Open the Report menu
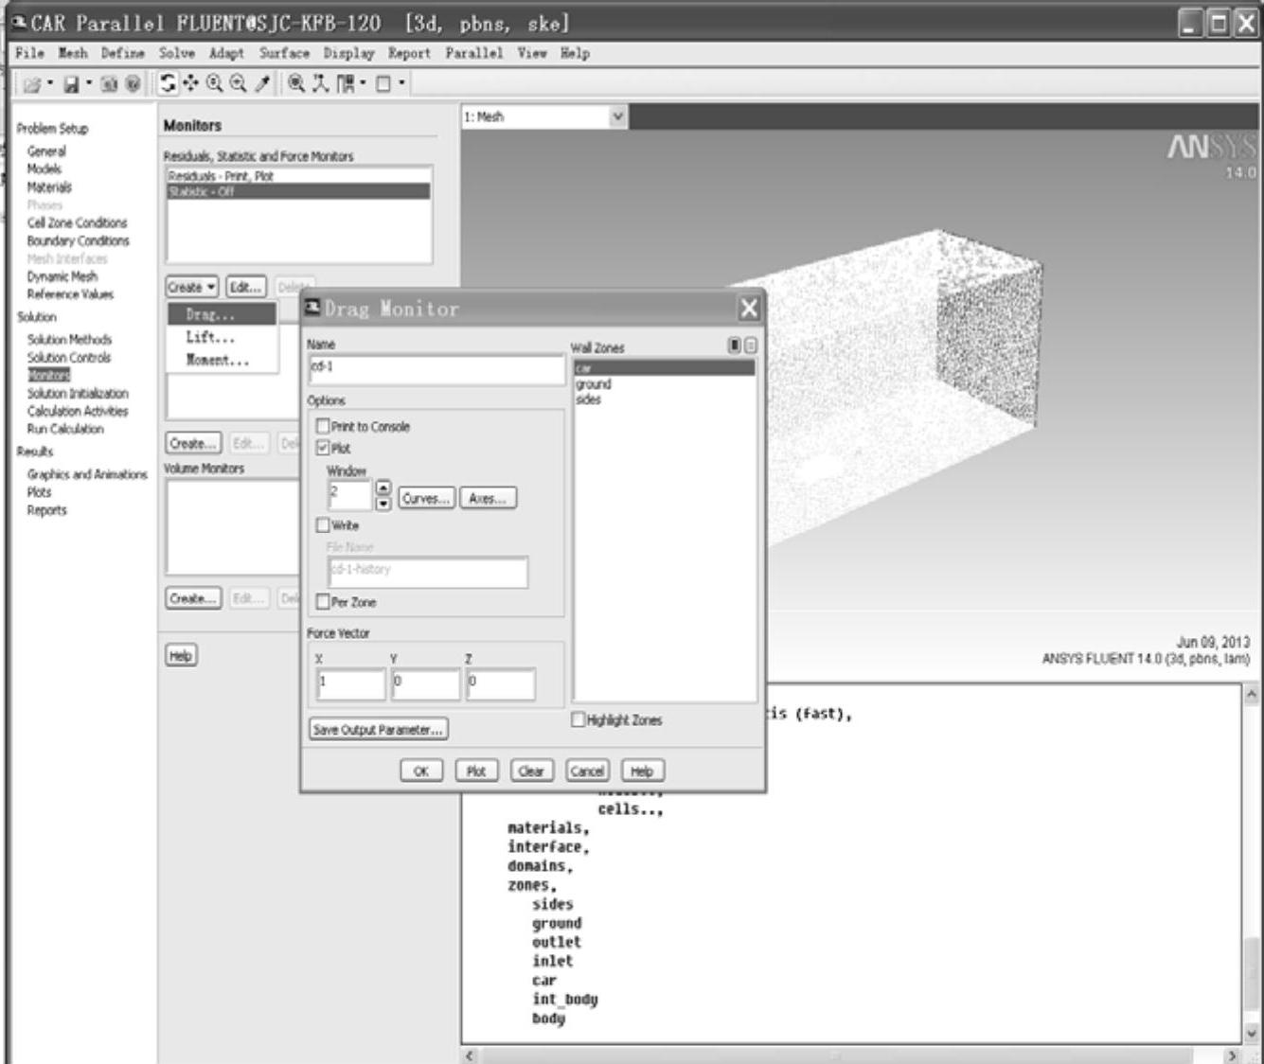The image size is (1264, 1064). 409,53
